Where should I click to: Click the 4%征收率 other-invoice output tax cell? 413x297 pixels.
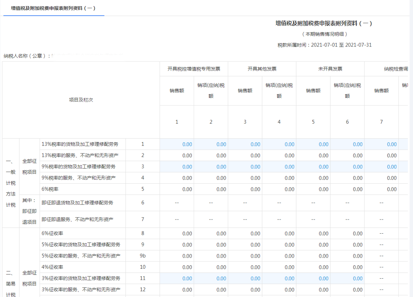(279, 267)
